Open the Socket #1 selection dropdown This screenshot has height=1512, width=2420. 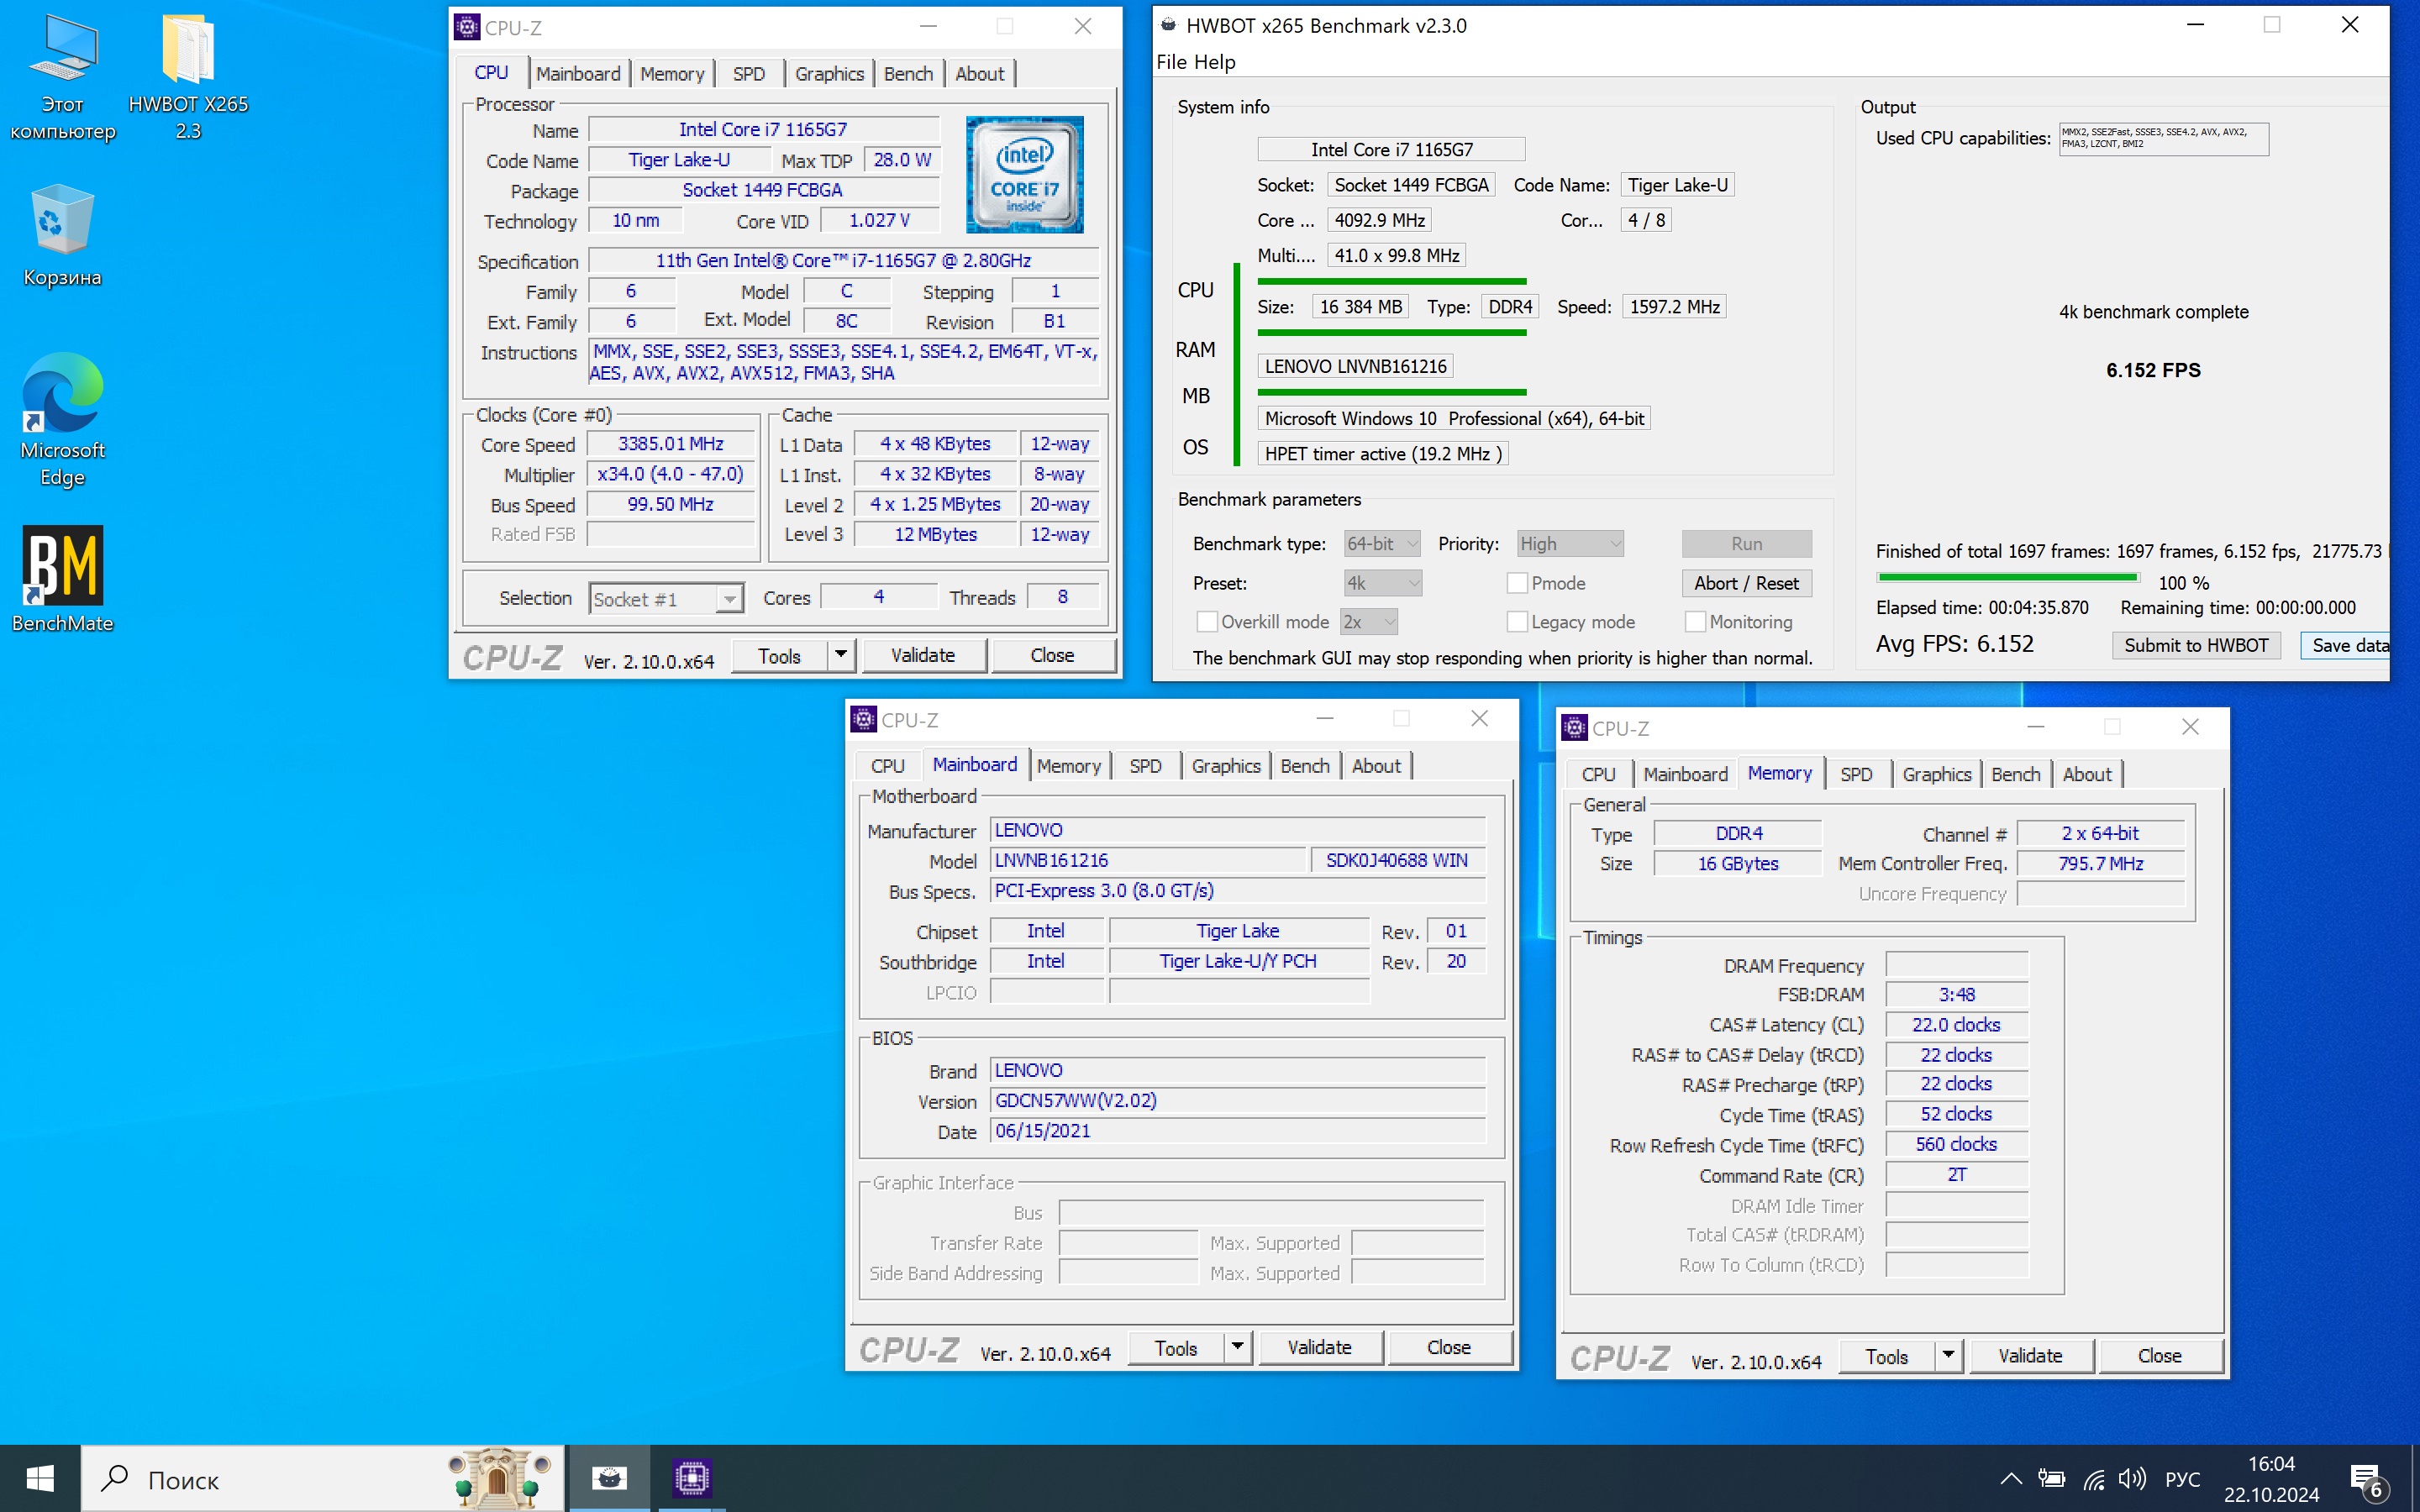click(x=666, y=599)
